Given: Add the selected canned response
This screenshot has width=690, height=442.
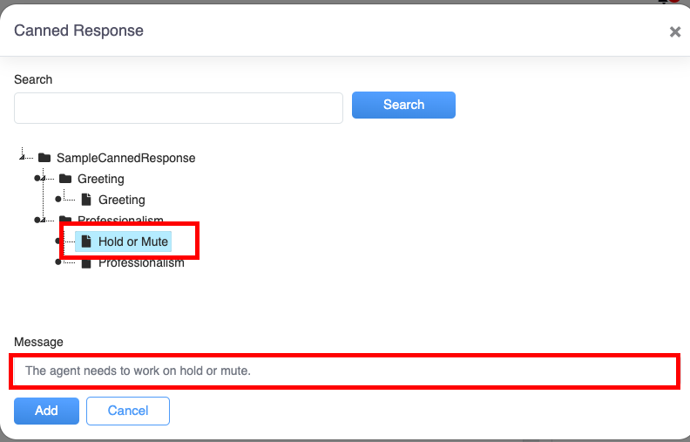Looking at the screenshot, I should 46,411.
